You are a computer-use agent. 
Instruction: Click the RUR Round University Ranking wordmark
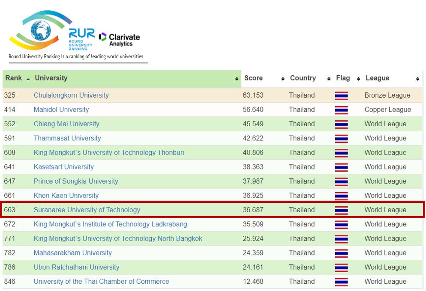(x=81, y=39)
